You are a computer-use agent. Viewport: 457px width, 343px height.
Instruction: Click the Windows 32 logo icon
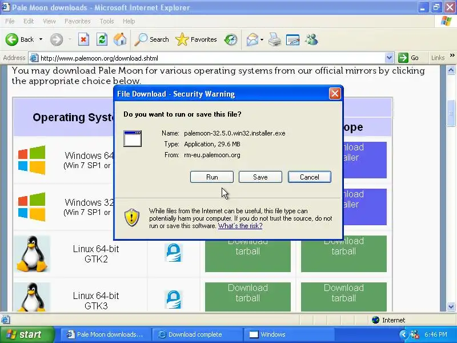tap(32, 207)
